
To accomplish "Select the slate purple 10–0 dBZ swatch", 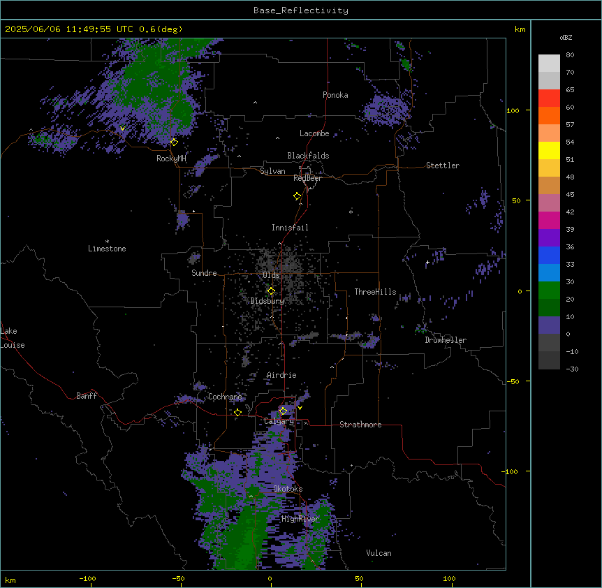I will point(549,325).
